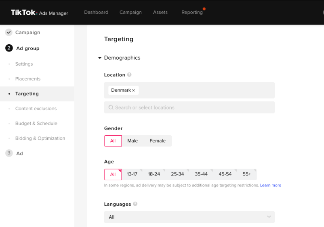Open the Campaign top menu
This screenshot has width=324, height=227.
coord(130,12)
